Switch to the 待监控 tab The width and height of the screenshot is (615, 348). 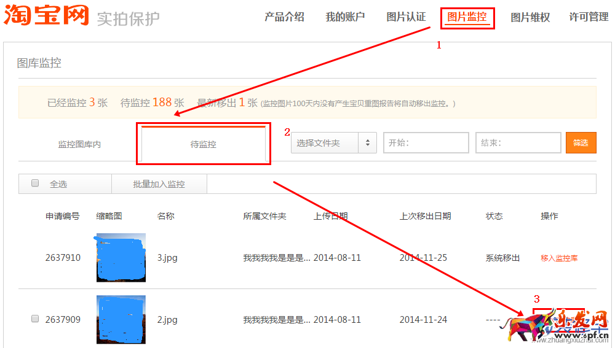tap(203, 145)
